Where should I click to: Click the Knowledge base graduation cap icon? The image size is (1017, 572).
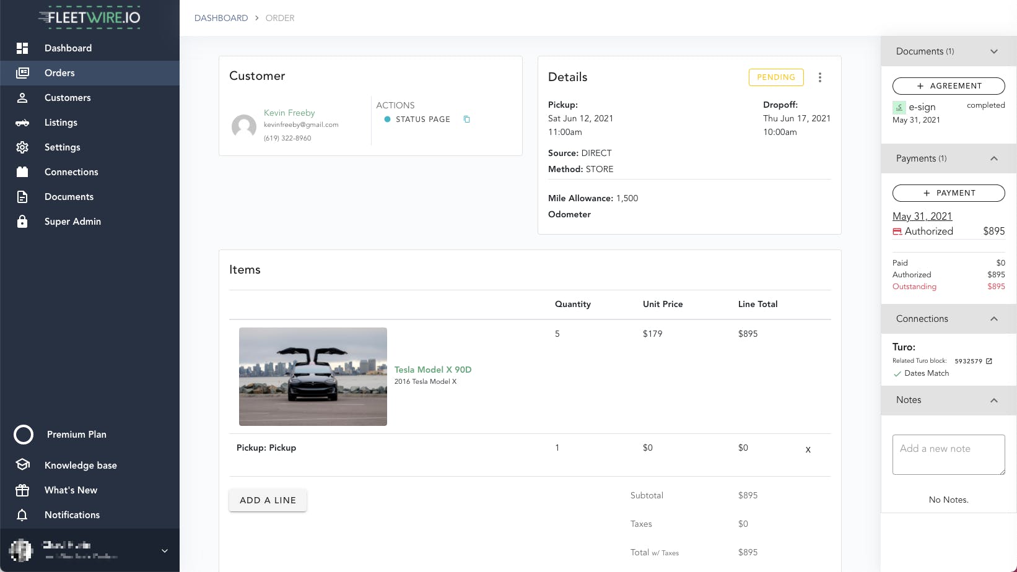(x=22, y=465)
